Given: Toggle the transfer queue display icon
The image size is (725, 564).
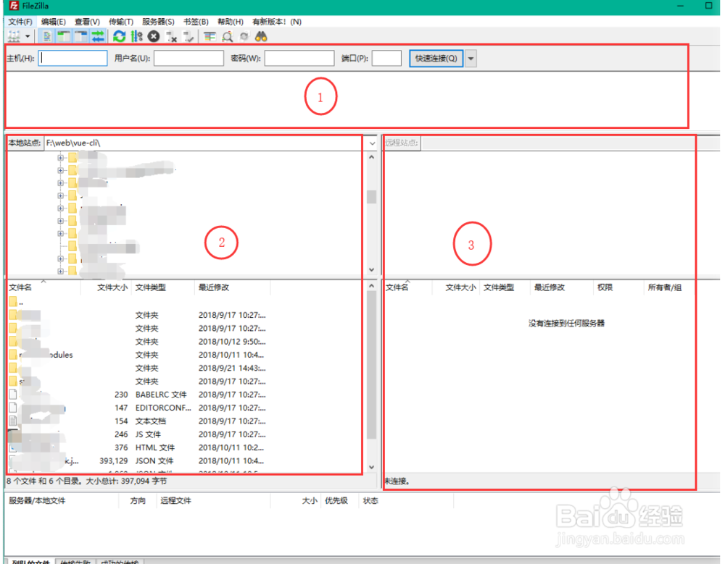Looking at the screenshot, I should pos(98,36).
